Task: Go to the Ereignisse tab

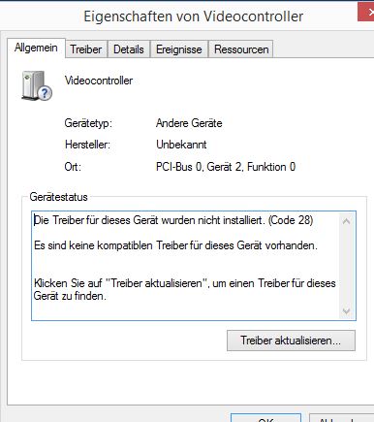Action: coord(179,49)
